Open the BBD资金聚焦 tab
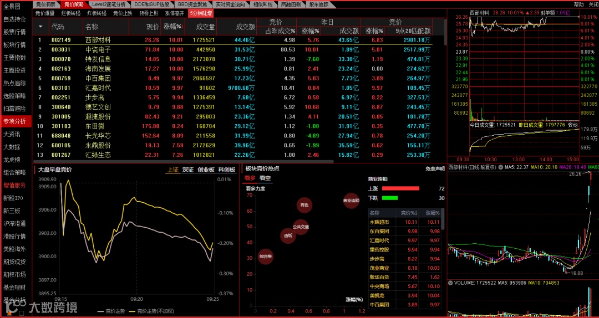This screenshot has width=599, height=318. click(192, 4)
